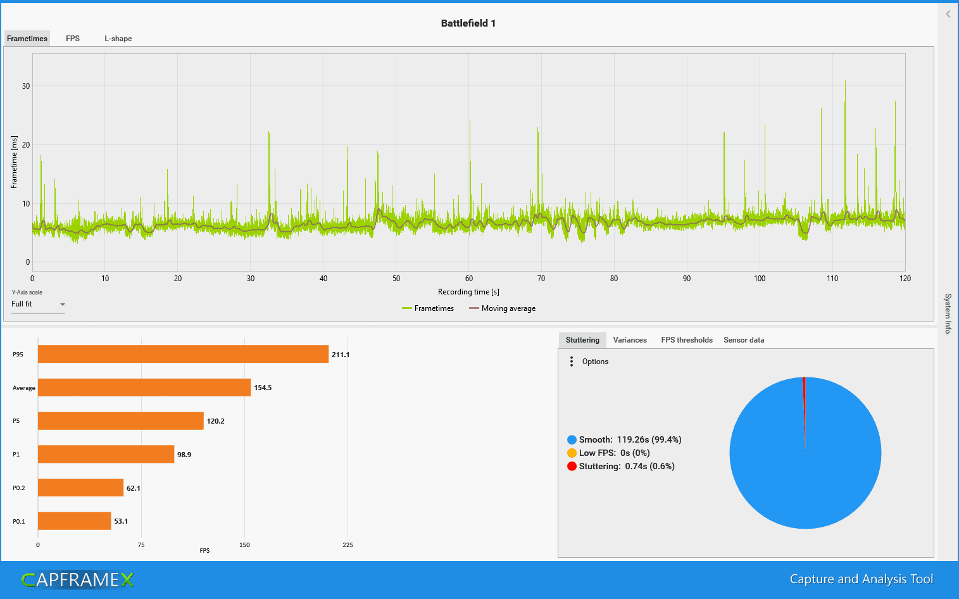Open the Stuttering tab
959x599 pixels.
click(x=582, y=340)
